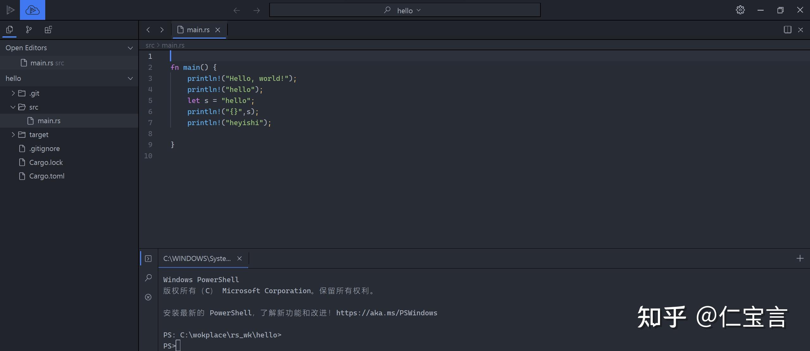Image resolution: width=810 pixels, height=351 pixels.
Task: Switch to the source control sidebar icon
Action: pyautogui.click(x=29, y=30)
